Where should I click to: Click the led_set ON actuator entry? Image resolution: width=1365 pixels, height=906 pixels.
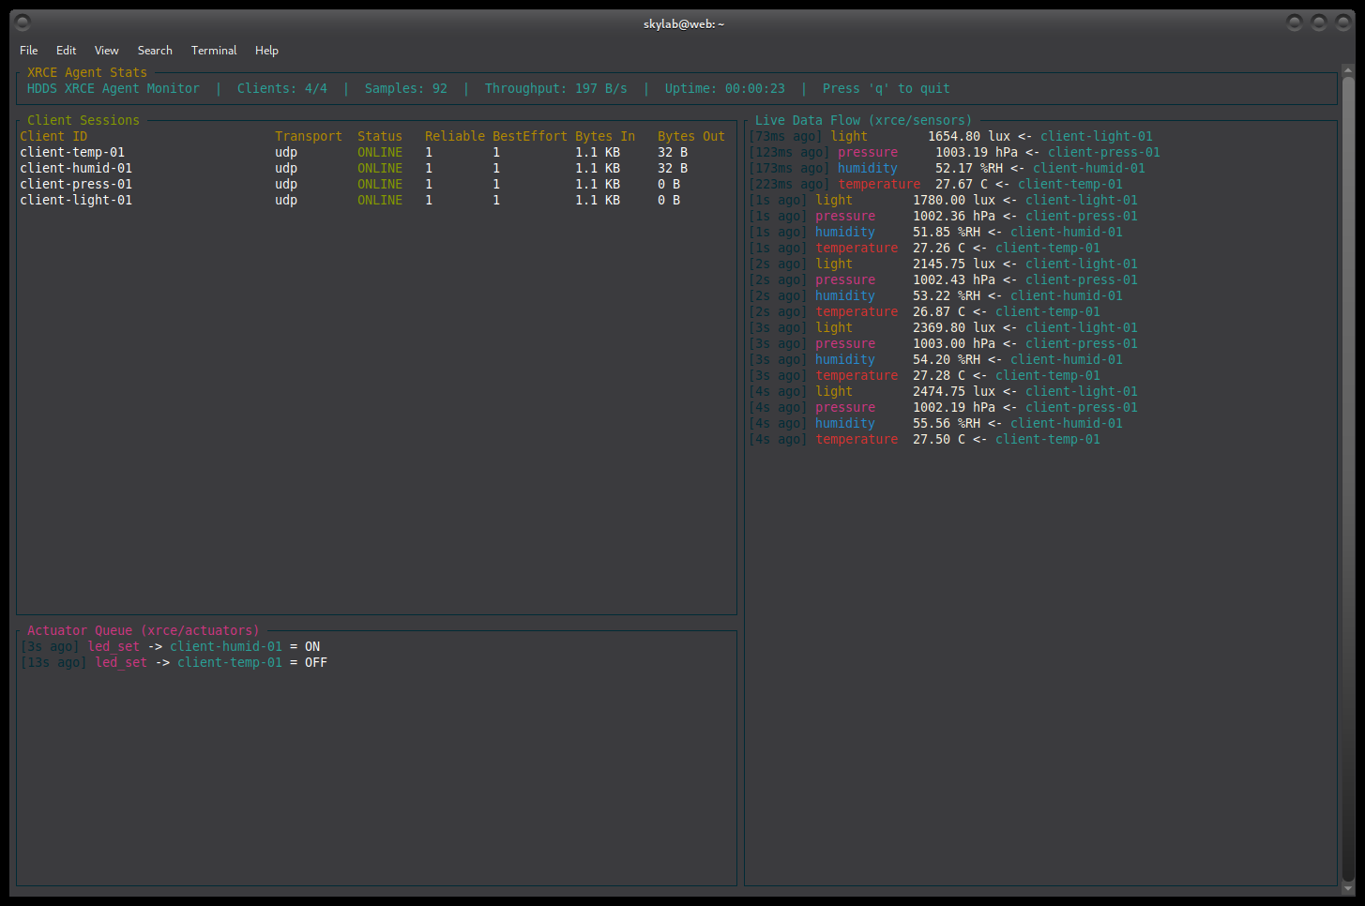pyautogui.click(x=170, y=646)
